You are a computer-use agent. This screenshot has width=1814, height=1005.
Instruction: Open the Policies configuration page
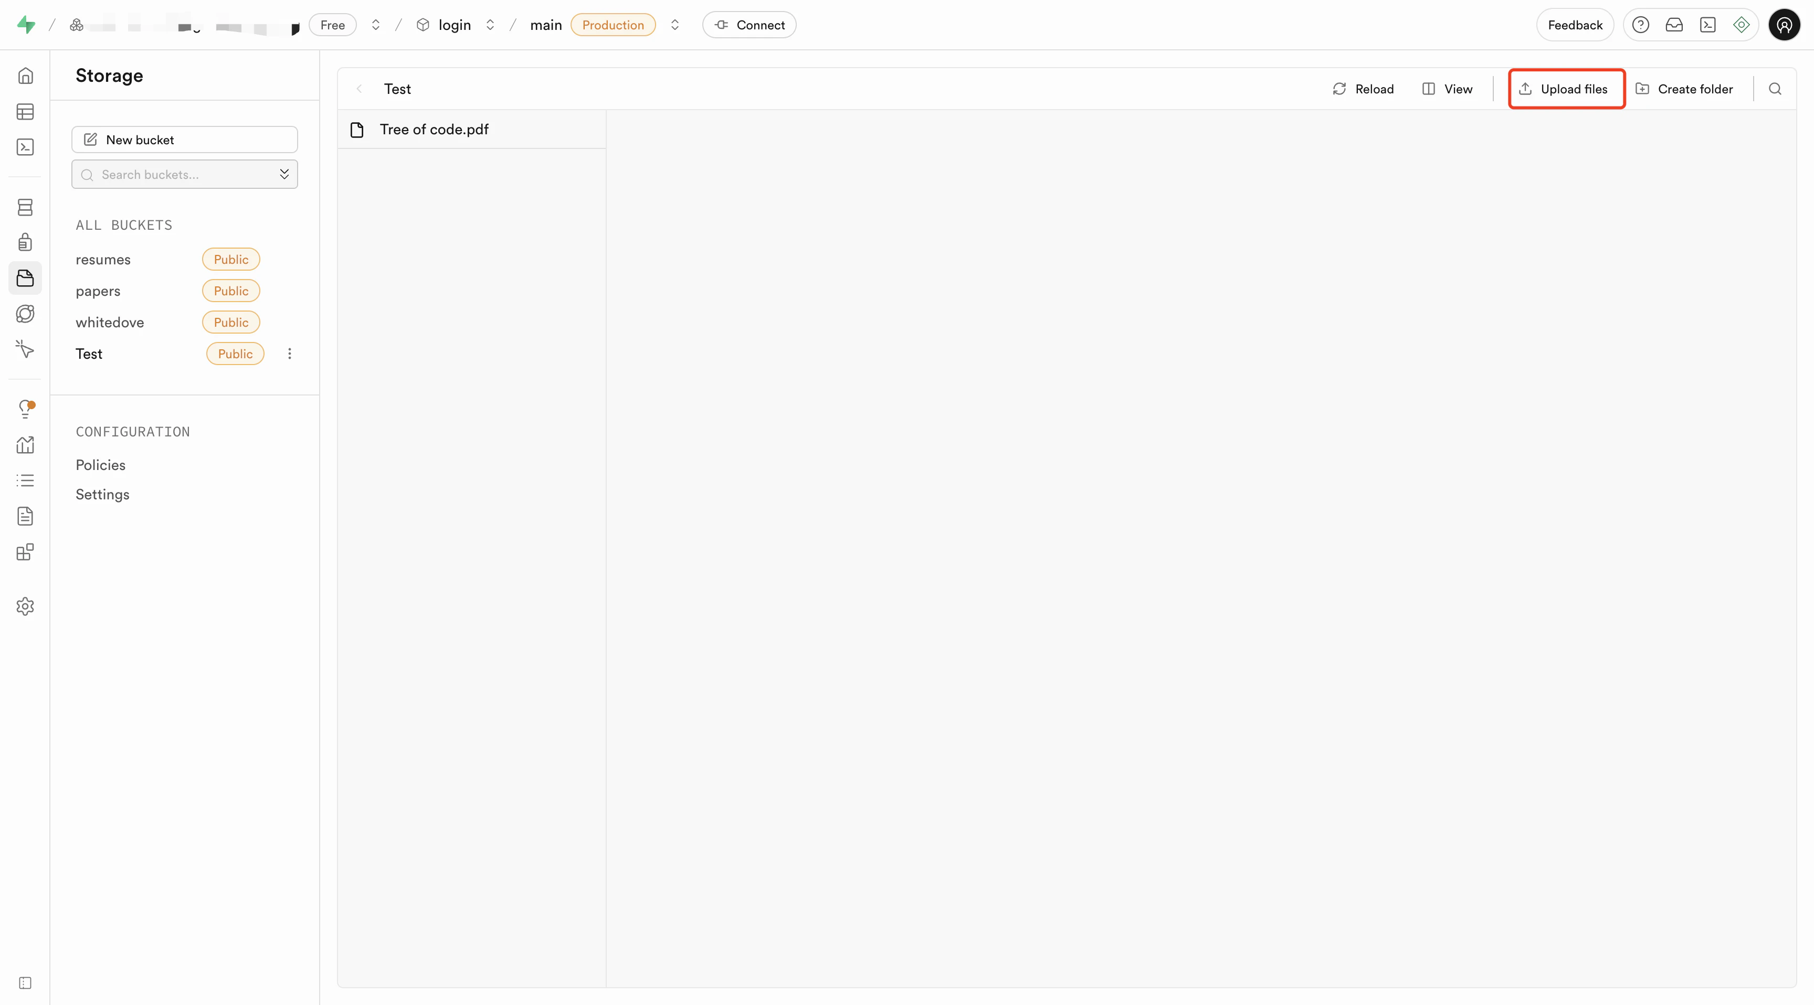101,465
